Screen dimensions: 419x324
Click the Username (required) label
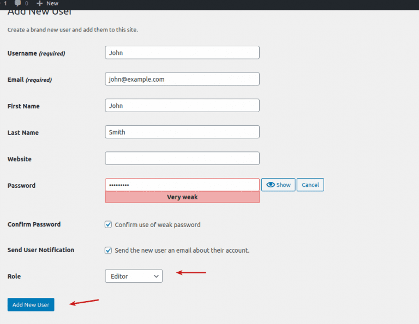[37, 53]
